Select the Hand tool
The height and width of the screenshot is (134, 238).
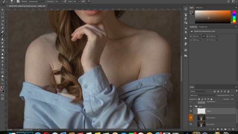point(3,76)
